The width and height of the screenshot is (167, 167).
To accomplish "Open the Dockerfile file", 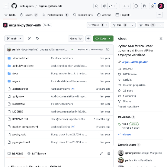I will click(19, 104).
